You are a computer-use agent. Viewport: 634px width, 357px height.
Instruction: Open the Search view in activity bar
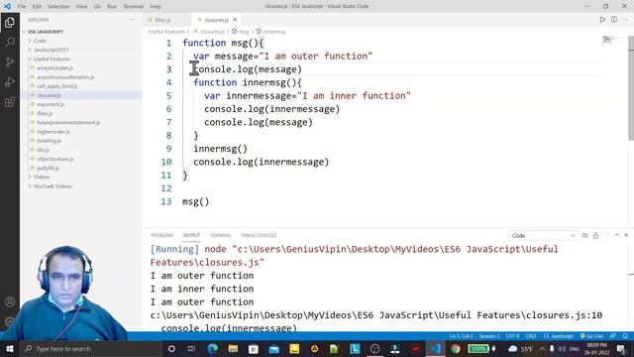10,42
